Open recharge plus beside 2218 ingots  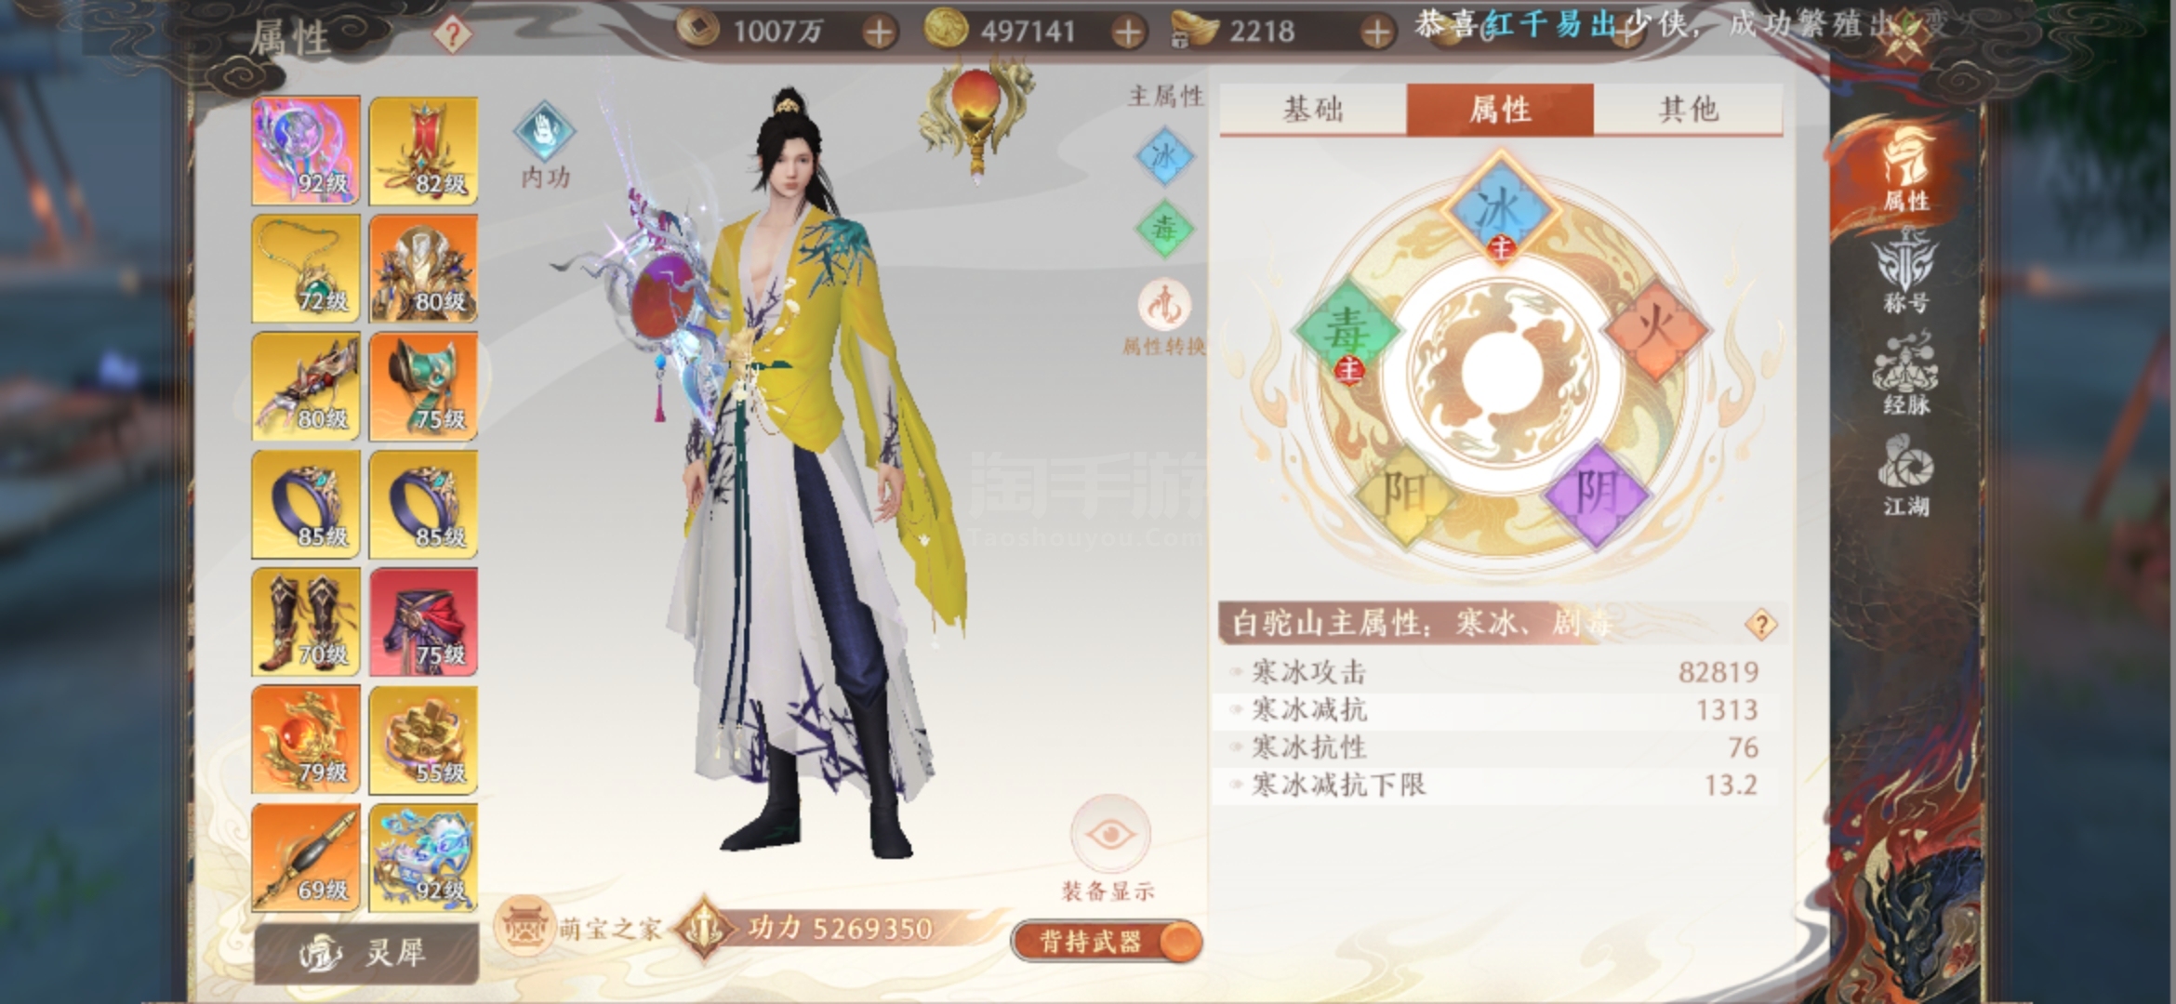1376,33
